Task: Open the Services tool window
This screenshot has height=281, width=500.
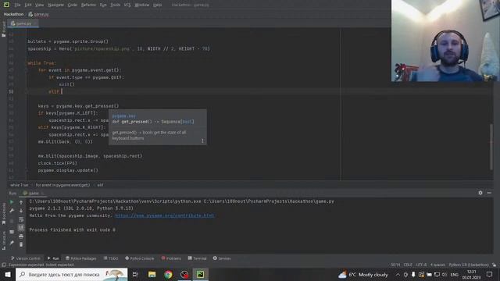Action: 222,258
